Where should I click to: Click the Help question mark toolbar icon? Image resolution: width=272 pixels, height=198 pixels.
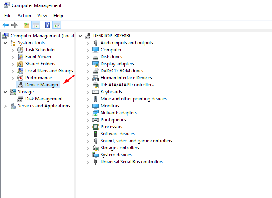(x=48, y=25)
